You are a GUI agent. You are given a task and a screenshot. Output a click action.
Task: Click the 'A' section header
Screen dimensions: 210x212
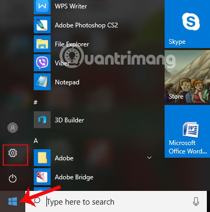[x=36, y=141]
